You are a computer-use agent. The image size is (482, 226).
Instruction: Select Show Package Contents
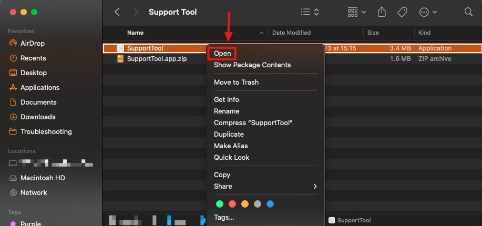point(252,65)
